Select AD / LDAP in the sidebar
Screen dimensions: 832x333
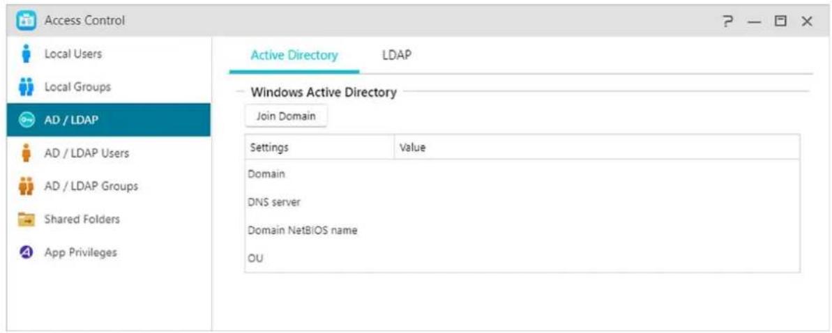[x=109, y=120]
